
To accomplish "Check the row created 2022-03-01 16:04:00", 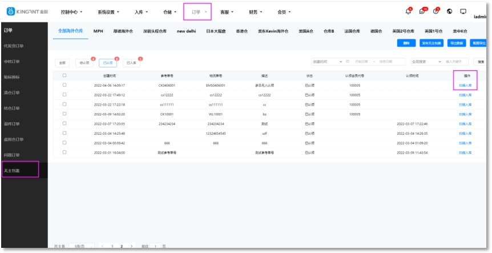I will click(x=64, y=152).
